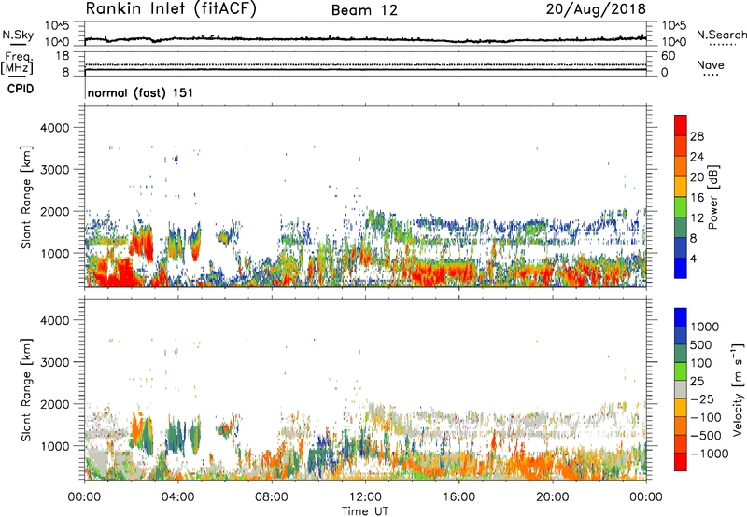Click the 20:00 time axis label
747x517 pixels.
click(553, 497)
